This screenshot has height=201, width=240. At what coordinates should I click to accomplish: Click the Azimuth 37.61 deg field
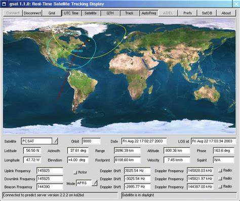tap(78, 151)
